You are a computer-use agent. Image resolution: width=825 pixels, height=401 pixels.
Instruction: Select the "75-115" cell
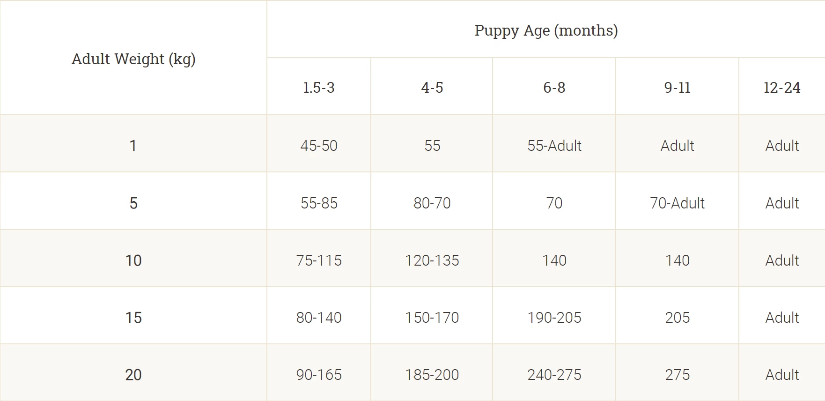pyautogui.click(x=319, y=260)
